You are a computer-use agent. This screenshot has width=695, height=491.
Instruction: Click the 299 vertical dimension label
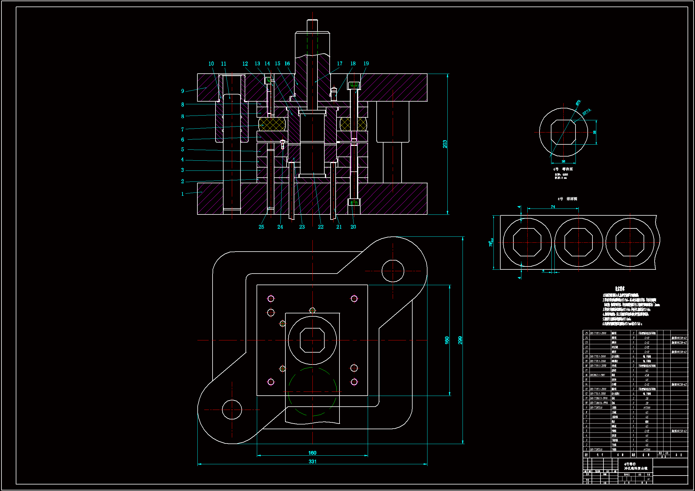coord(460,340)
